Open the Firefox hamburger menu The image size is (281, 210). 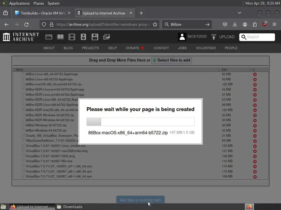coord(274,24)
